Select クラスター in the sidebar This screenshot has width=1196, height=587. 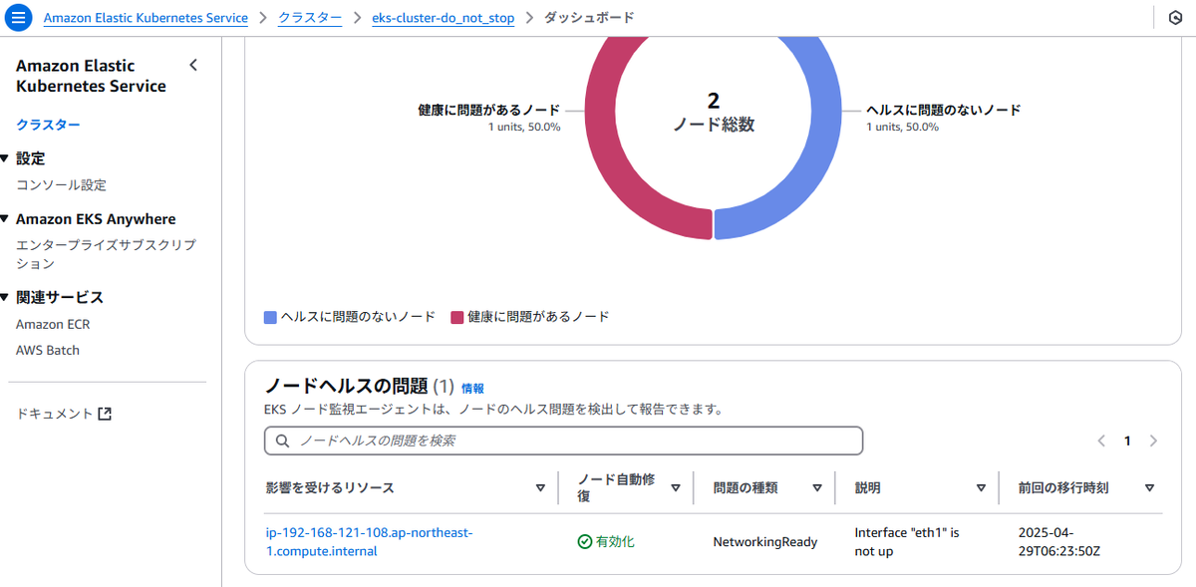pos(48,125)
